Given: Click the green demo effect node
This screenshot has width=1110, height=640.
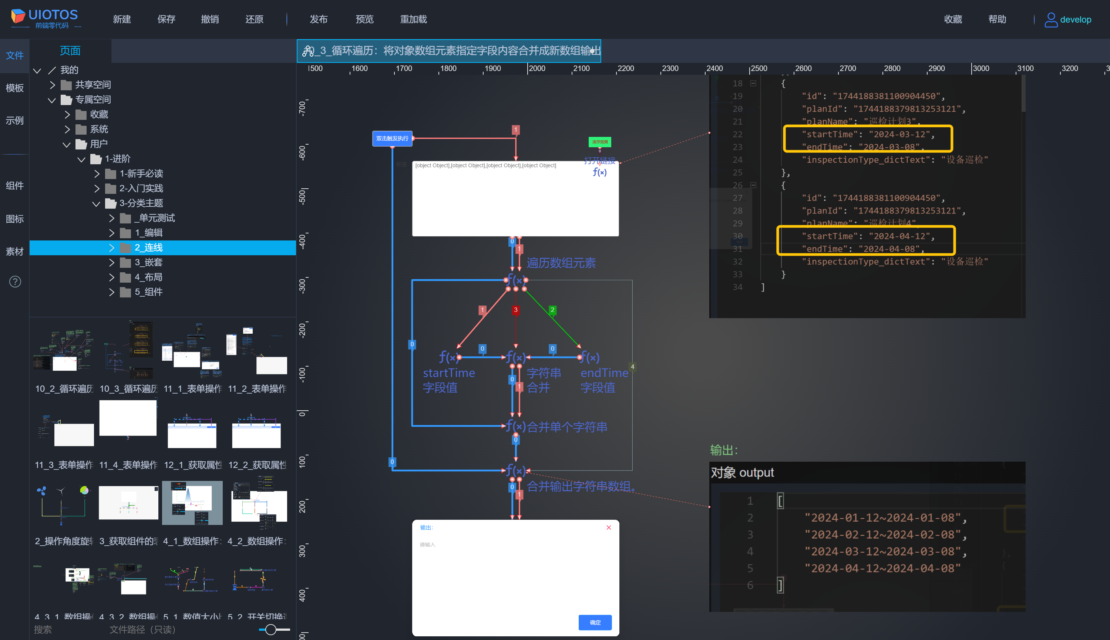Looking at the screenshot, I should tap(600, 142).
